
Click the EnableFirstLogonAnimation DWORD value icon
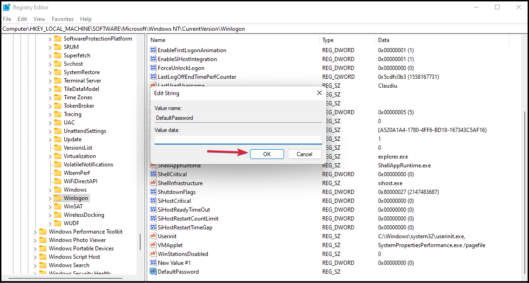[154, 50]
